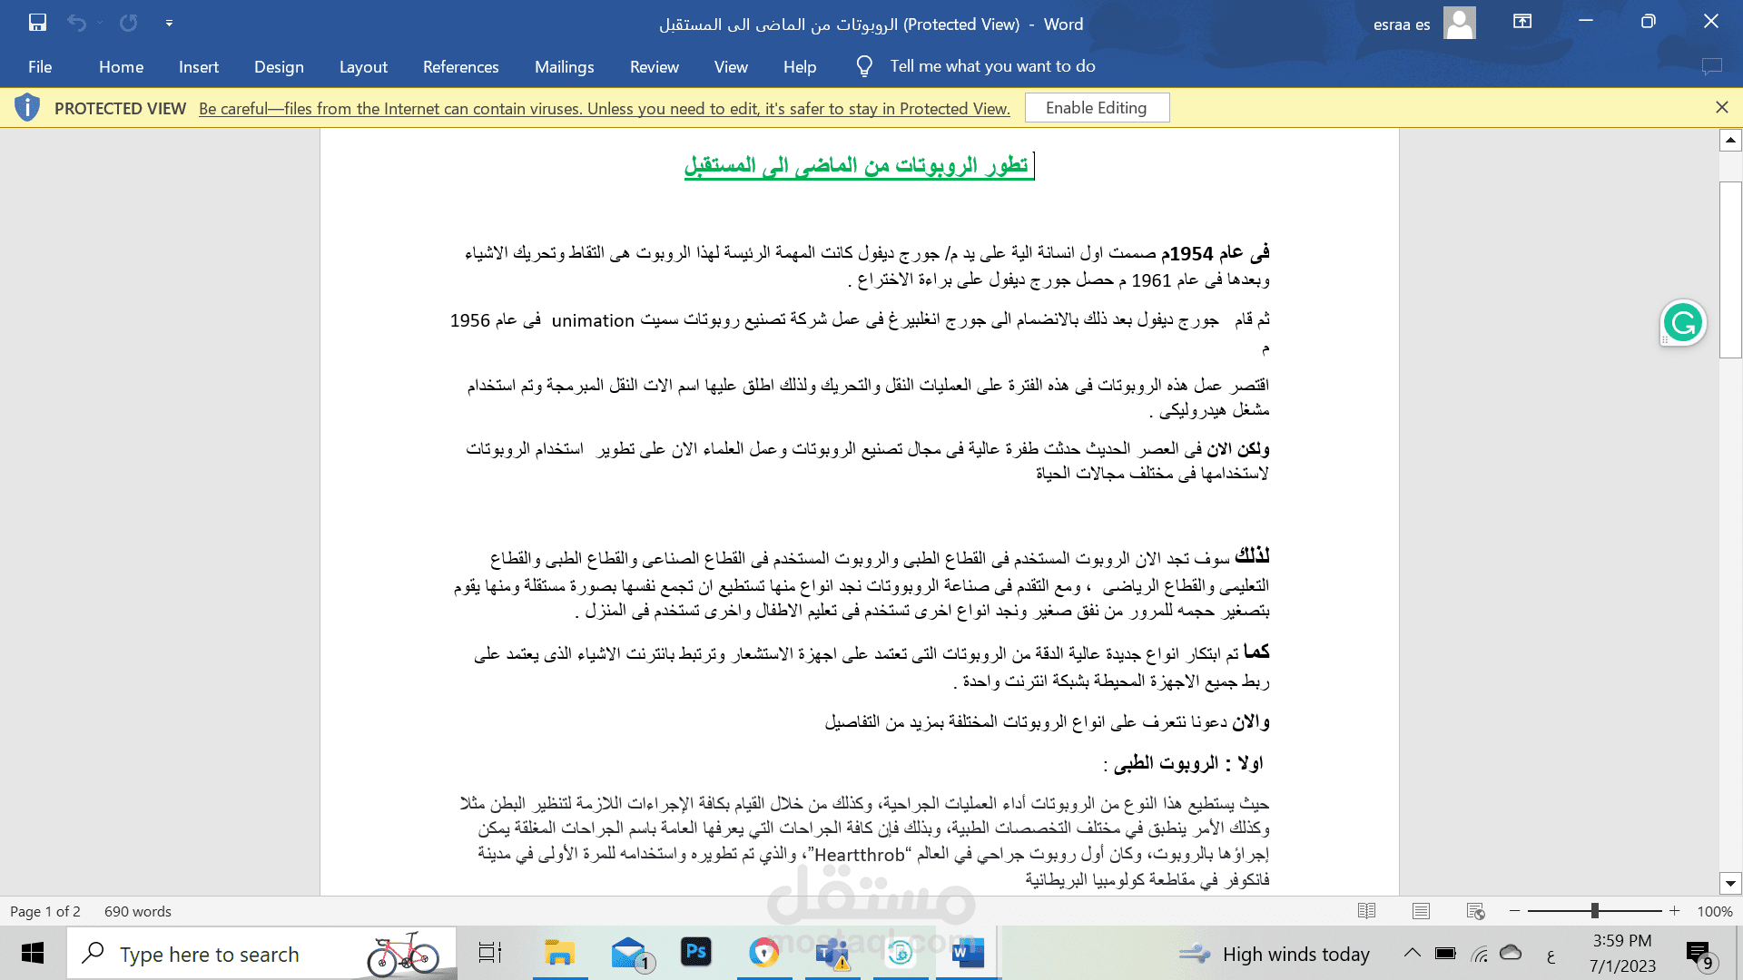Close the Protected View message bar
This screenshot has height=980, width=1743.
1722,107
